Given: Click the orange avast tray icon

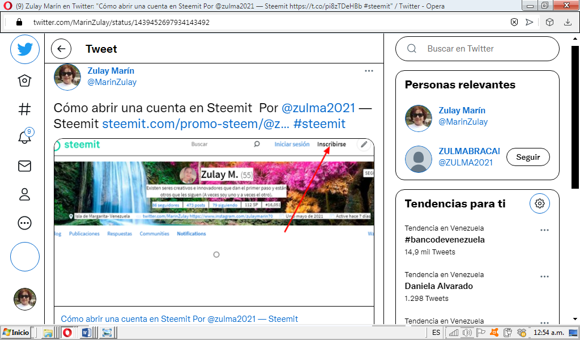Looking at the screenshot, I should (x=494, y=333).
